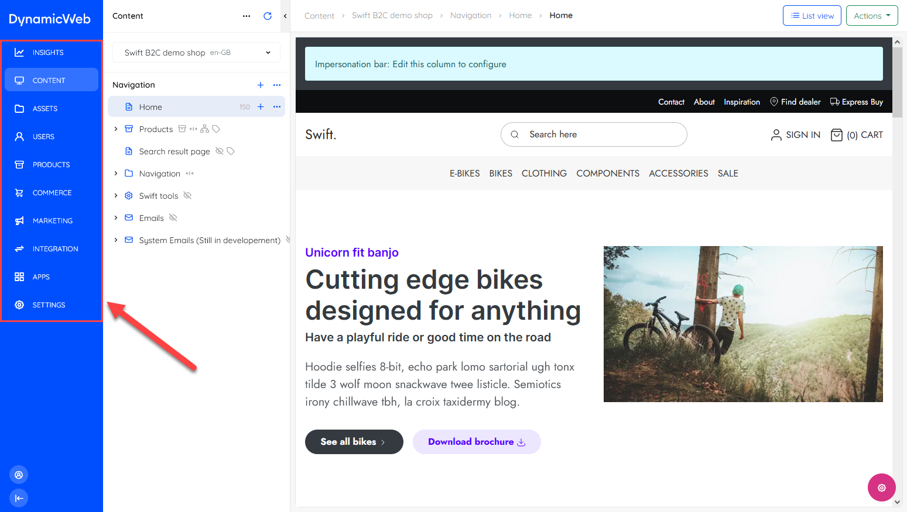The width and height of the screenshot is (907, 512).
Task: Click Express Buy truck link
Action: point(857,102)
